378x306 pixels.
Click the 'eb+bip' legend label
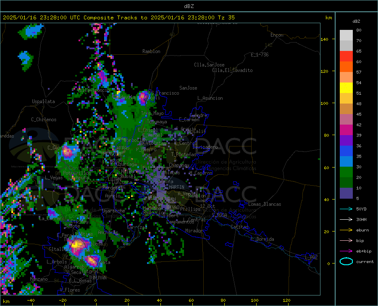click(364, 251)
